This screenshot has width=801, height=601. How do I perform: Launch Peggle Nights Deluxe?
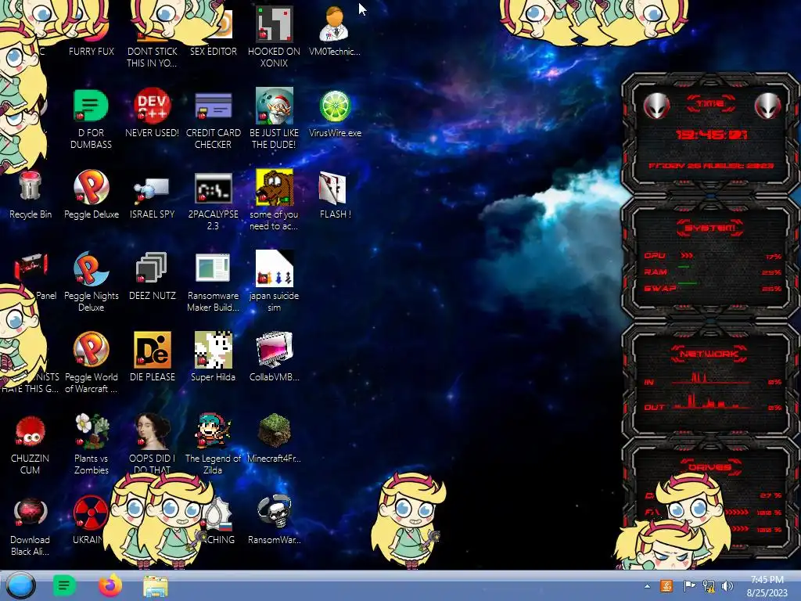pos(91,268)
